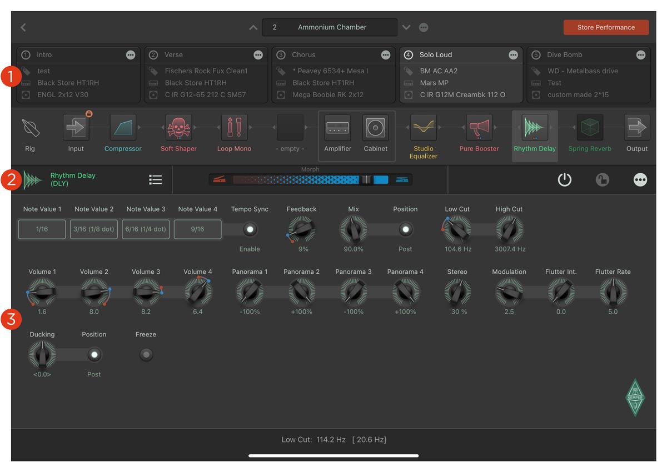Viewport: 667px width, 472px height.
Task: Select the Dive Bomb performance slot
Action: [589, 75]
